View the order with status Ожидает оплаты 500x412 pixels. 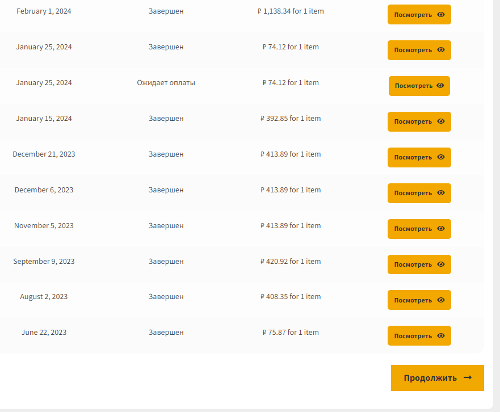[x=419, y=86]
